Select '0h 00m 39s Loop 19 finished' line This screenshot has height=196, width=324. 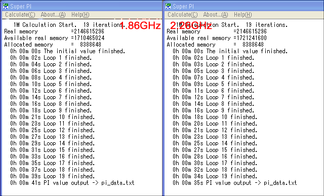pyautogui.click(x=53, y=176)
